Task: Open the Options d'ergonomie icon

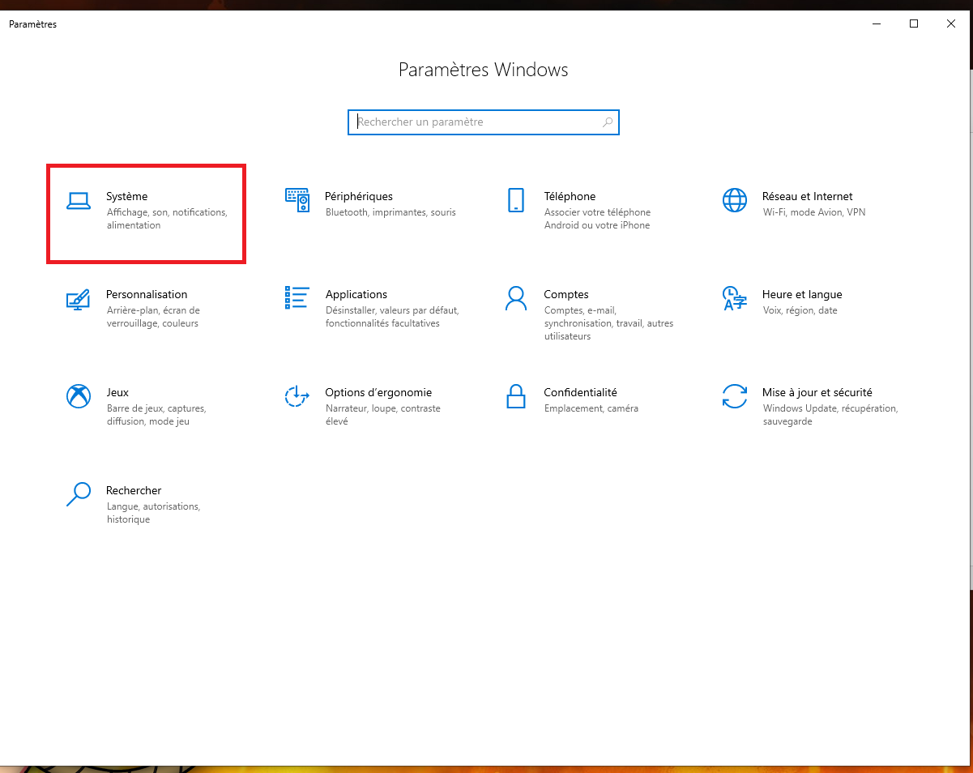Action: click(297, 396)
